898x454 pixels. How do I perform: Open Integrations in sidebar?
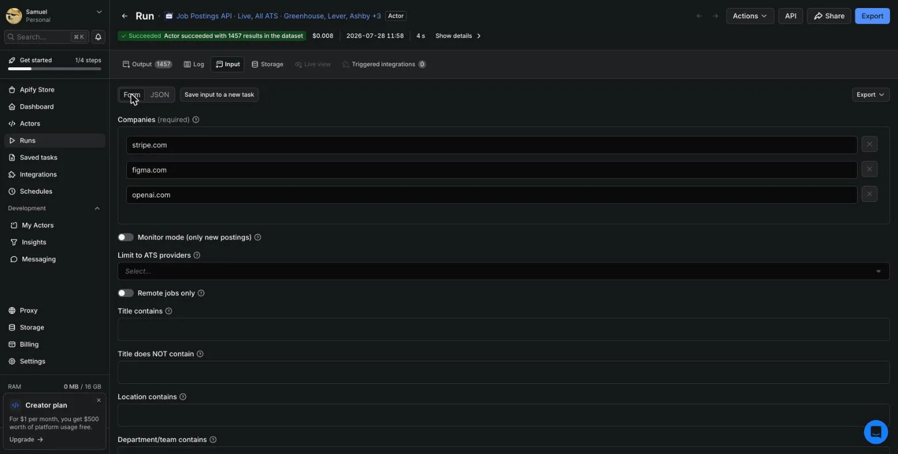click(55, 174)
